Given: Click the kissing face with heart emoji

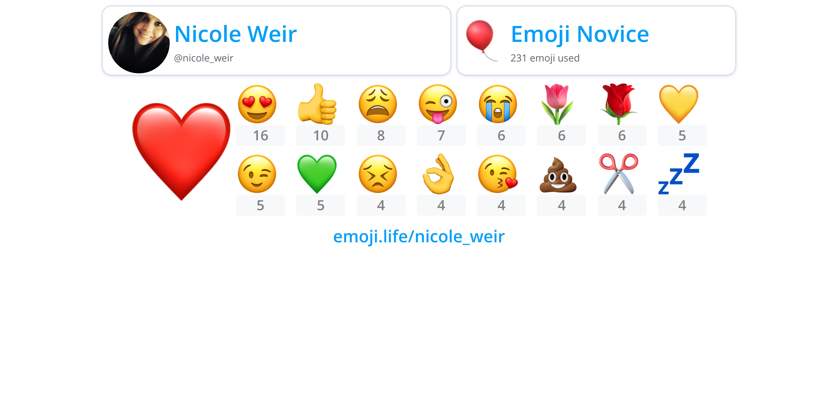Looking at the screenshot, I should coord(498,174).
